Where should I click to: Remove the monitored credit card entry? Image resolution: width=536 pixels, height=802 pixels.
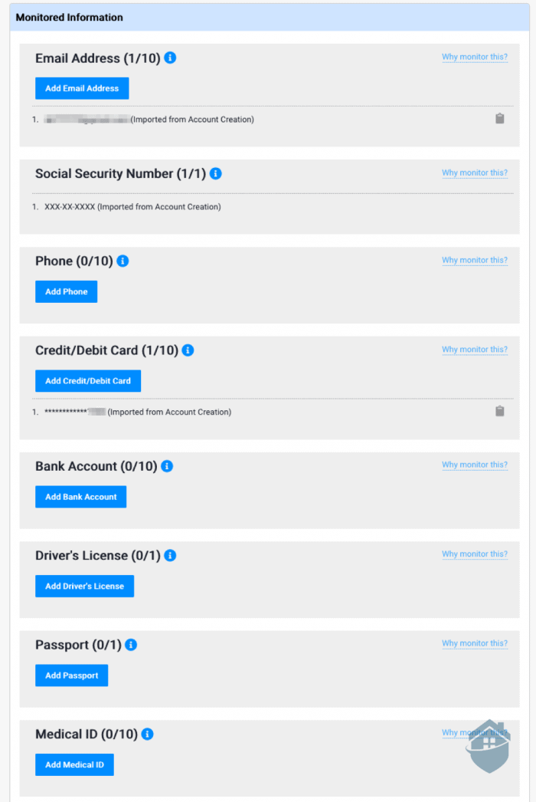point(500,411)
